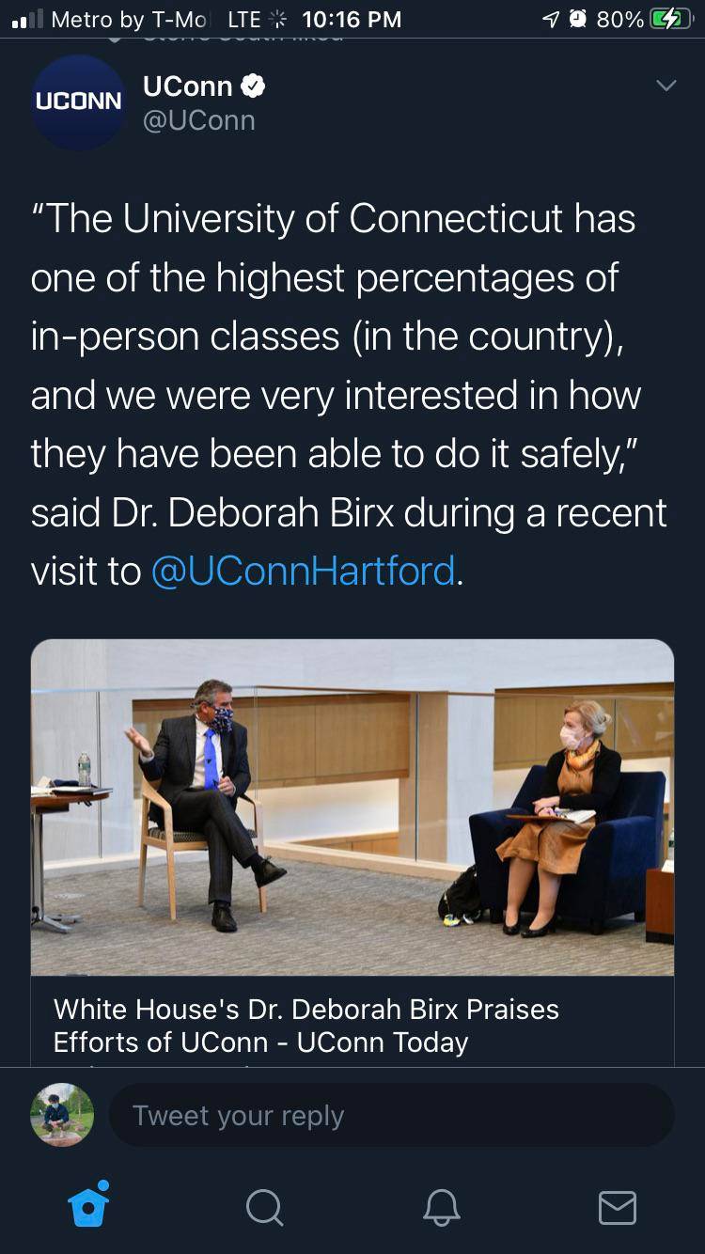Image resolution: width=705 pixels, height=1254 pixels.
Task: Open the @UConnHartford mention link
Action: 303,571
